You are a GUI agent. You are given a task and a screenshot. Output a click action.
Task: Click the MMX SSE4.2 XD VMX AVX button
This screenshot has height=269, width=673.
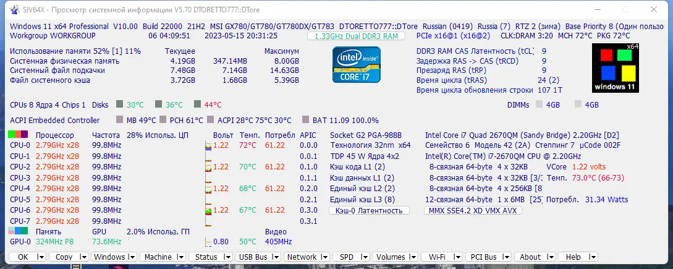pos(473,210)
